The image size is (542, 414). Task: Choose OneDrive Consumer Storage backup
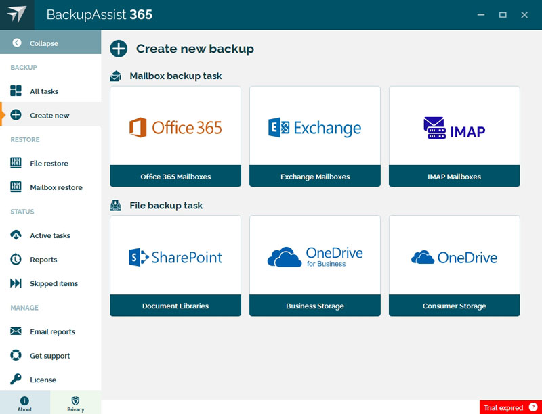pyautogui.click(x=454, y=264)
